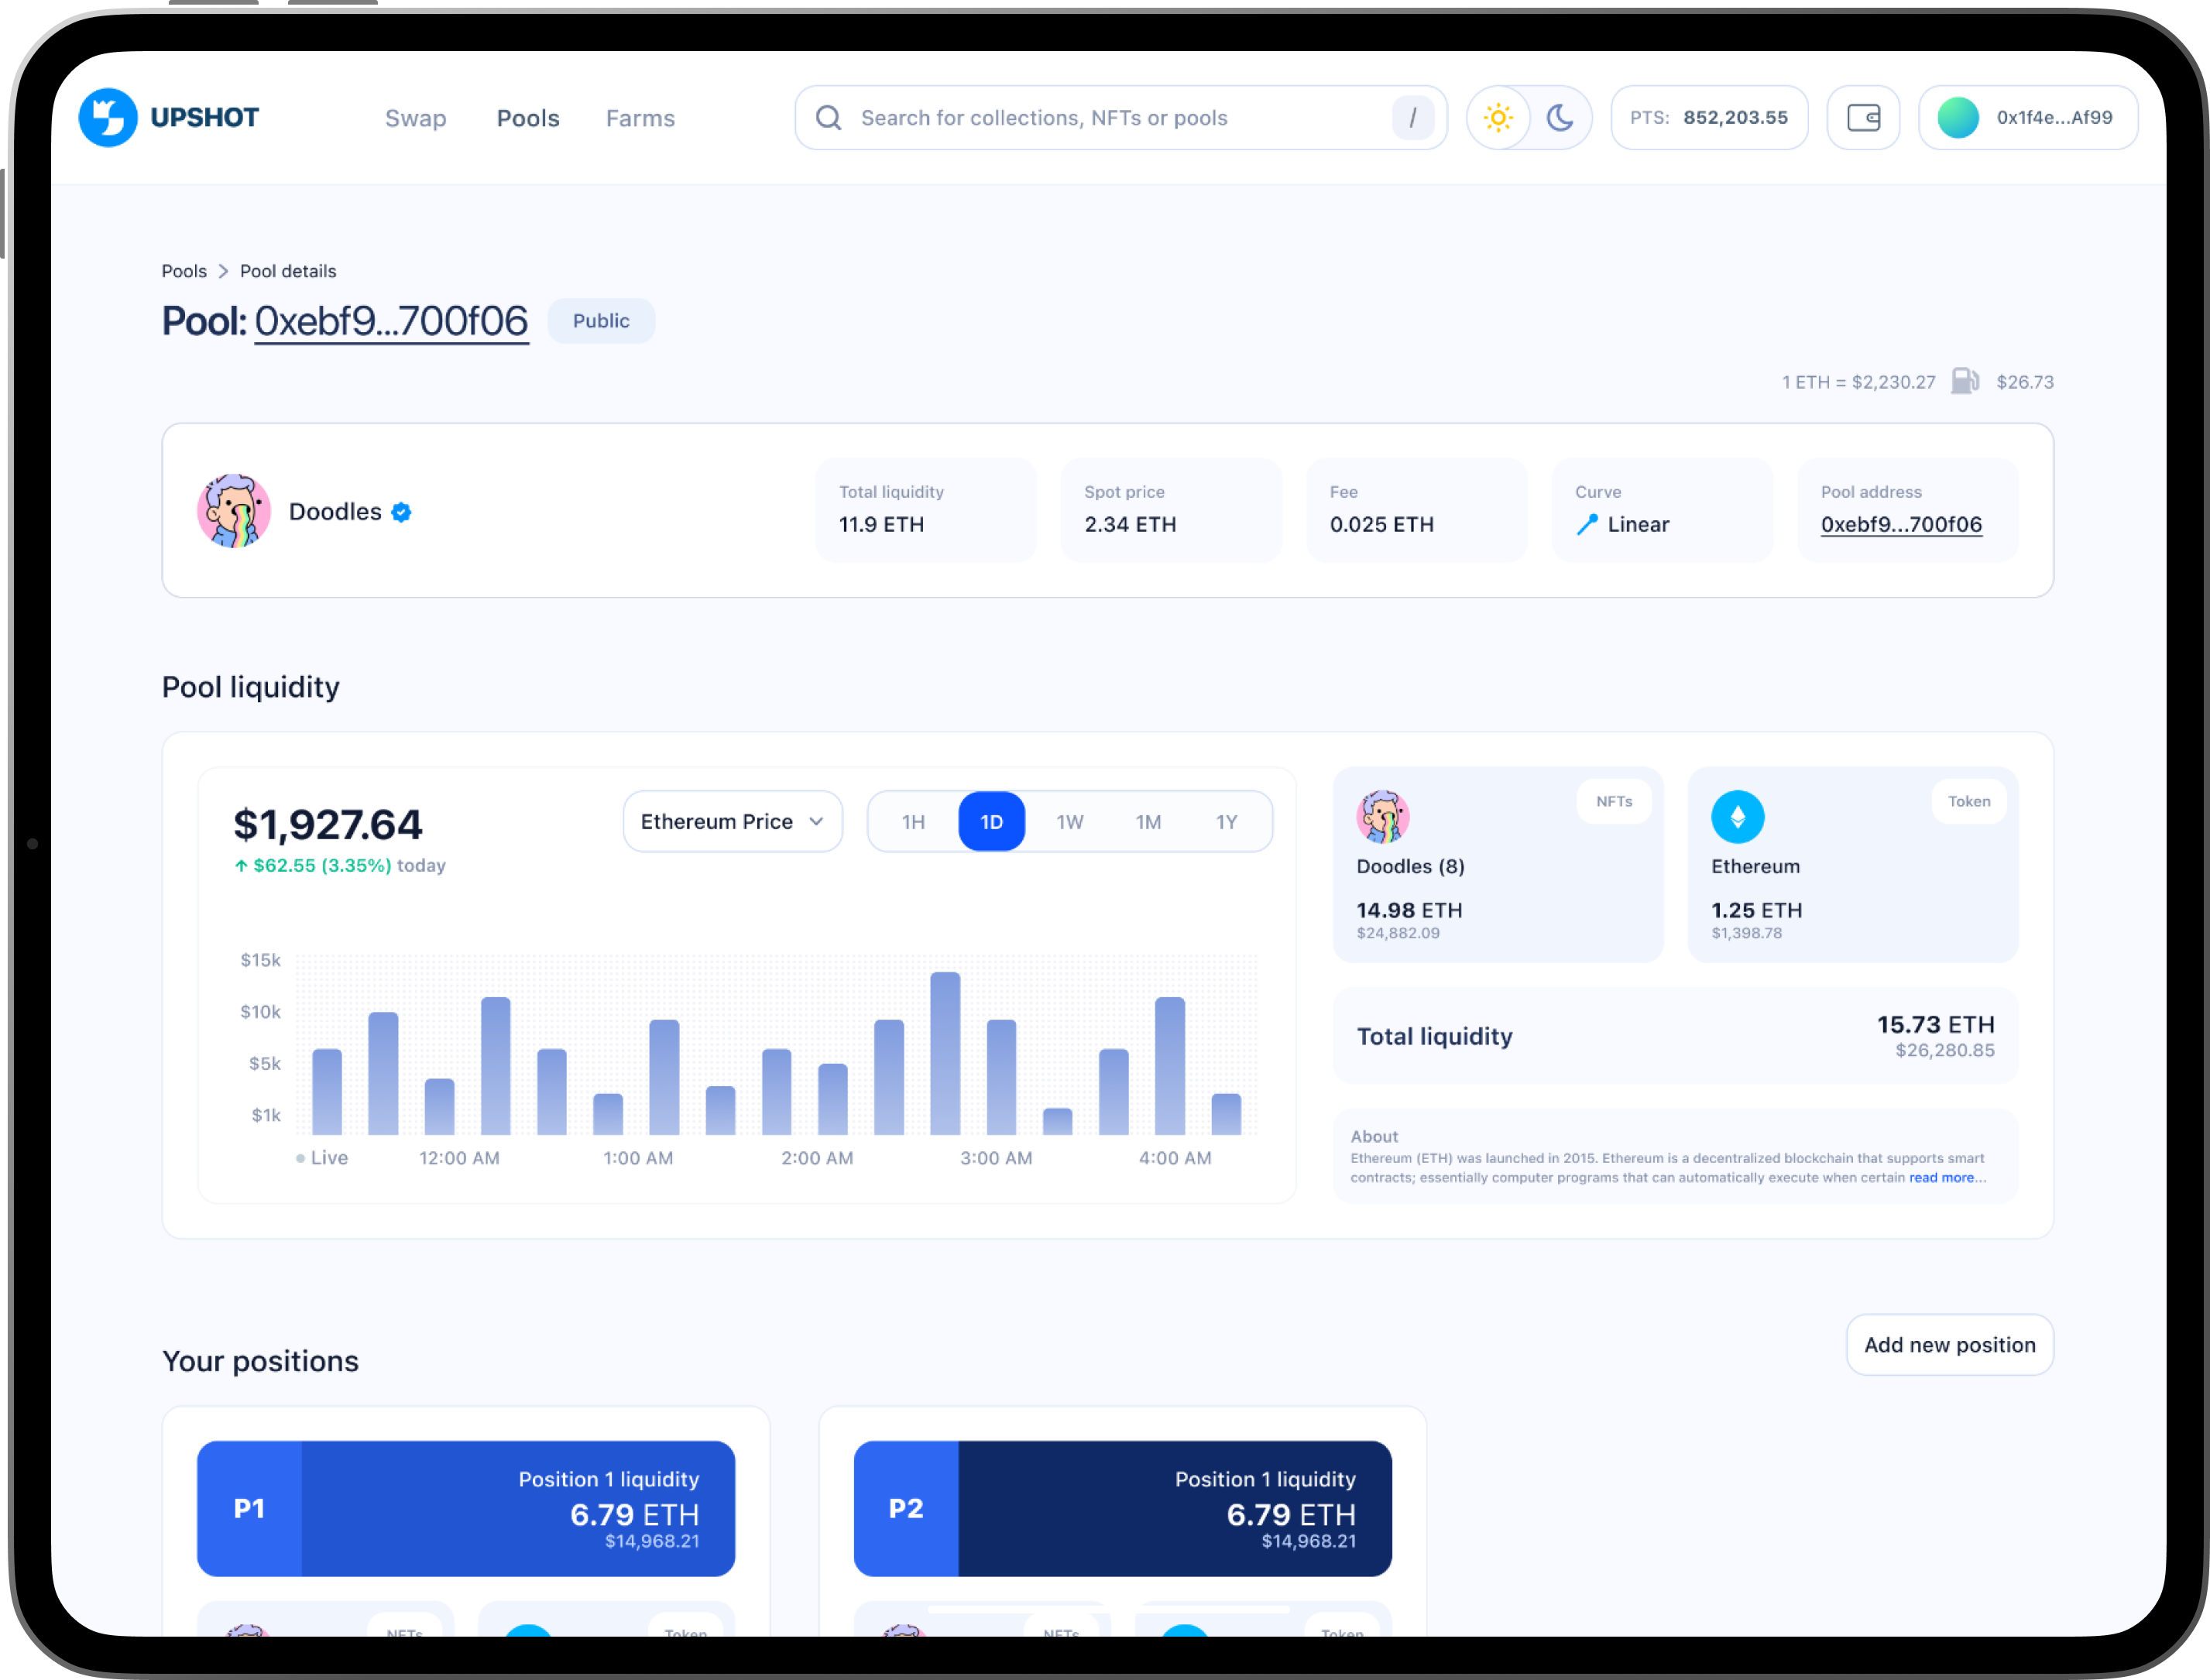This screenshot has width=2210, height=1680.
Task: Click the Doodles collection avatar in header card
Action: (234, 511)
